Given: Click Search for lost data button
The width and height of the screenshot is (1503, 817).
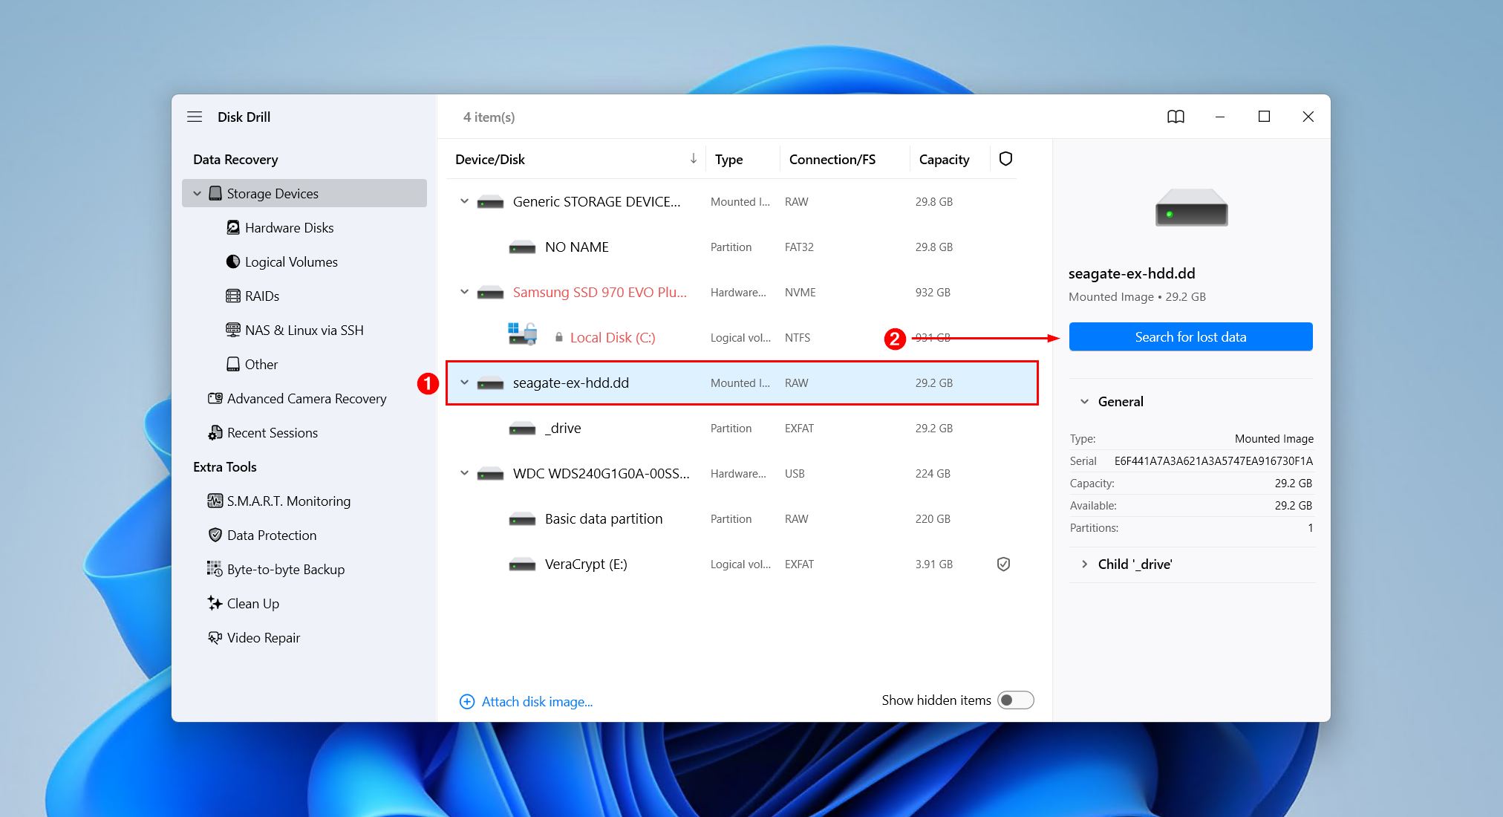Looking at the screenshot, I should pyautogui.click(x=1190, y=336).
